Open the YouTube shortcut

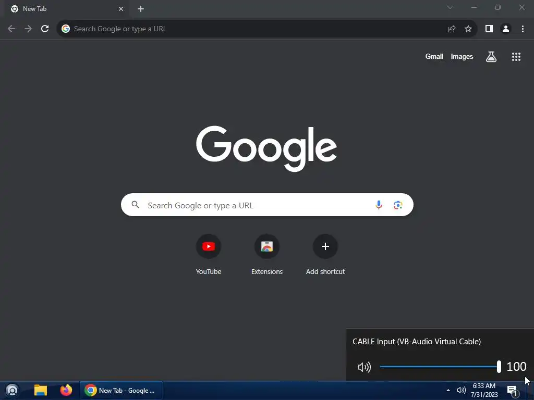click(209, 254)
